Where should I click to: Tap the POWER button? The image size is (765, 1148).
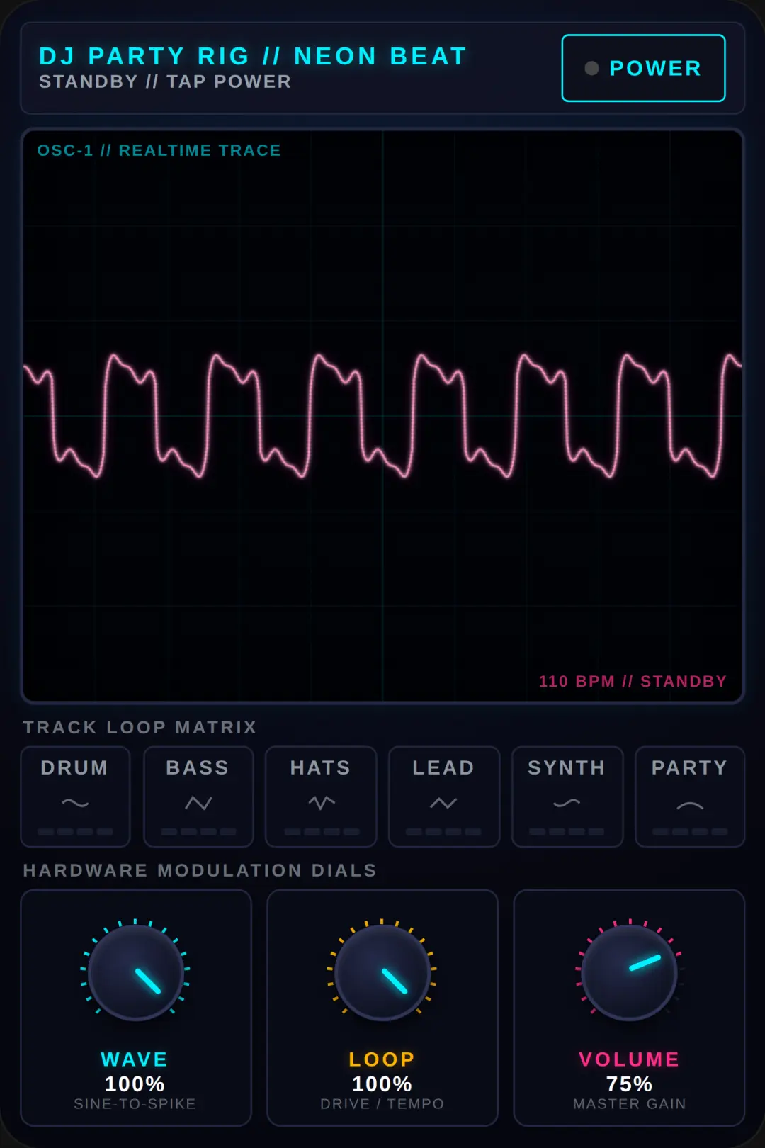click(x=643, y=68)
